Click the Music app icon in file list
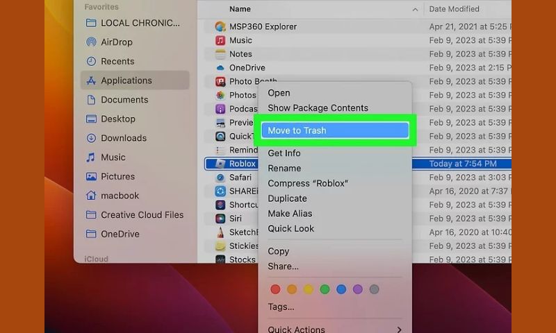556x333 pixels. pos(220,40)
